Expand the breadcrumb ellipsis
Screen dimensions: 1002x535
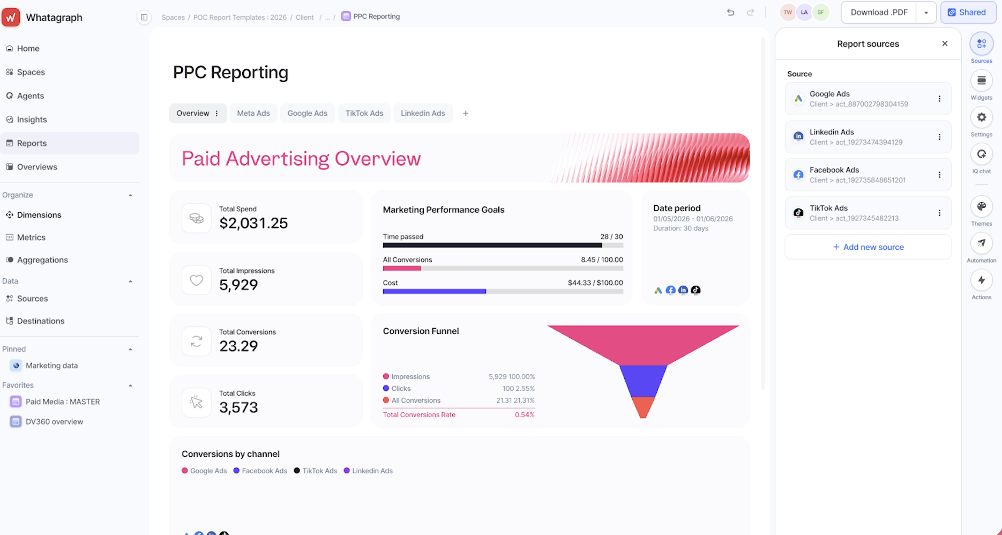pos(327,17)
